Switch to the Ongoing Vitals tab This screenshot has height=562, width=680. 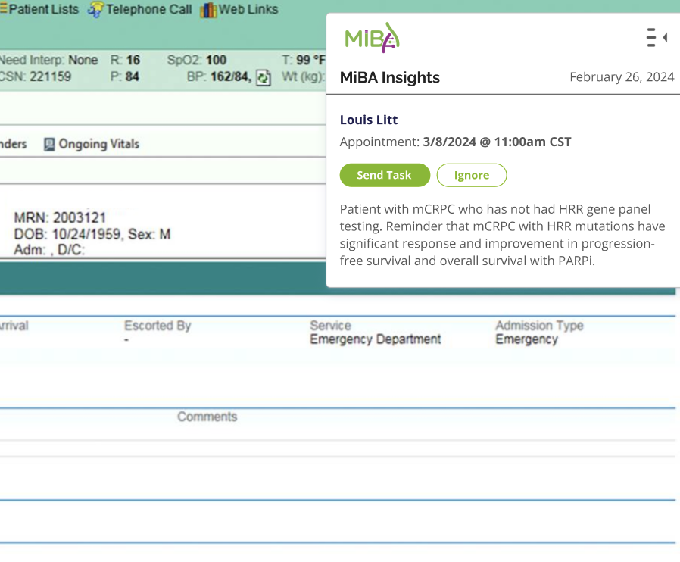tap(92, 144)
